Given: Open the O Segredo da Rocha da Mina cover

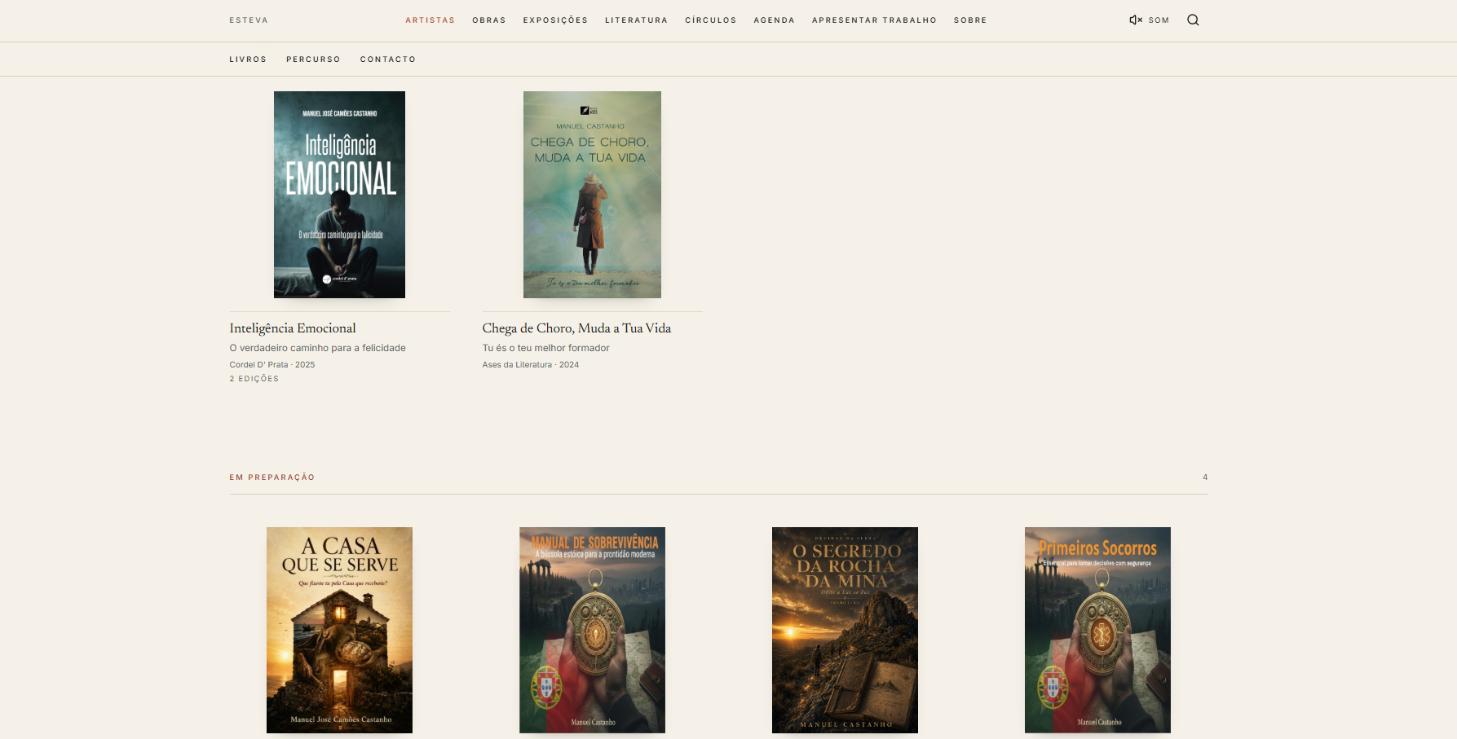Looking at the screenshot, I should pos(845,630).
